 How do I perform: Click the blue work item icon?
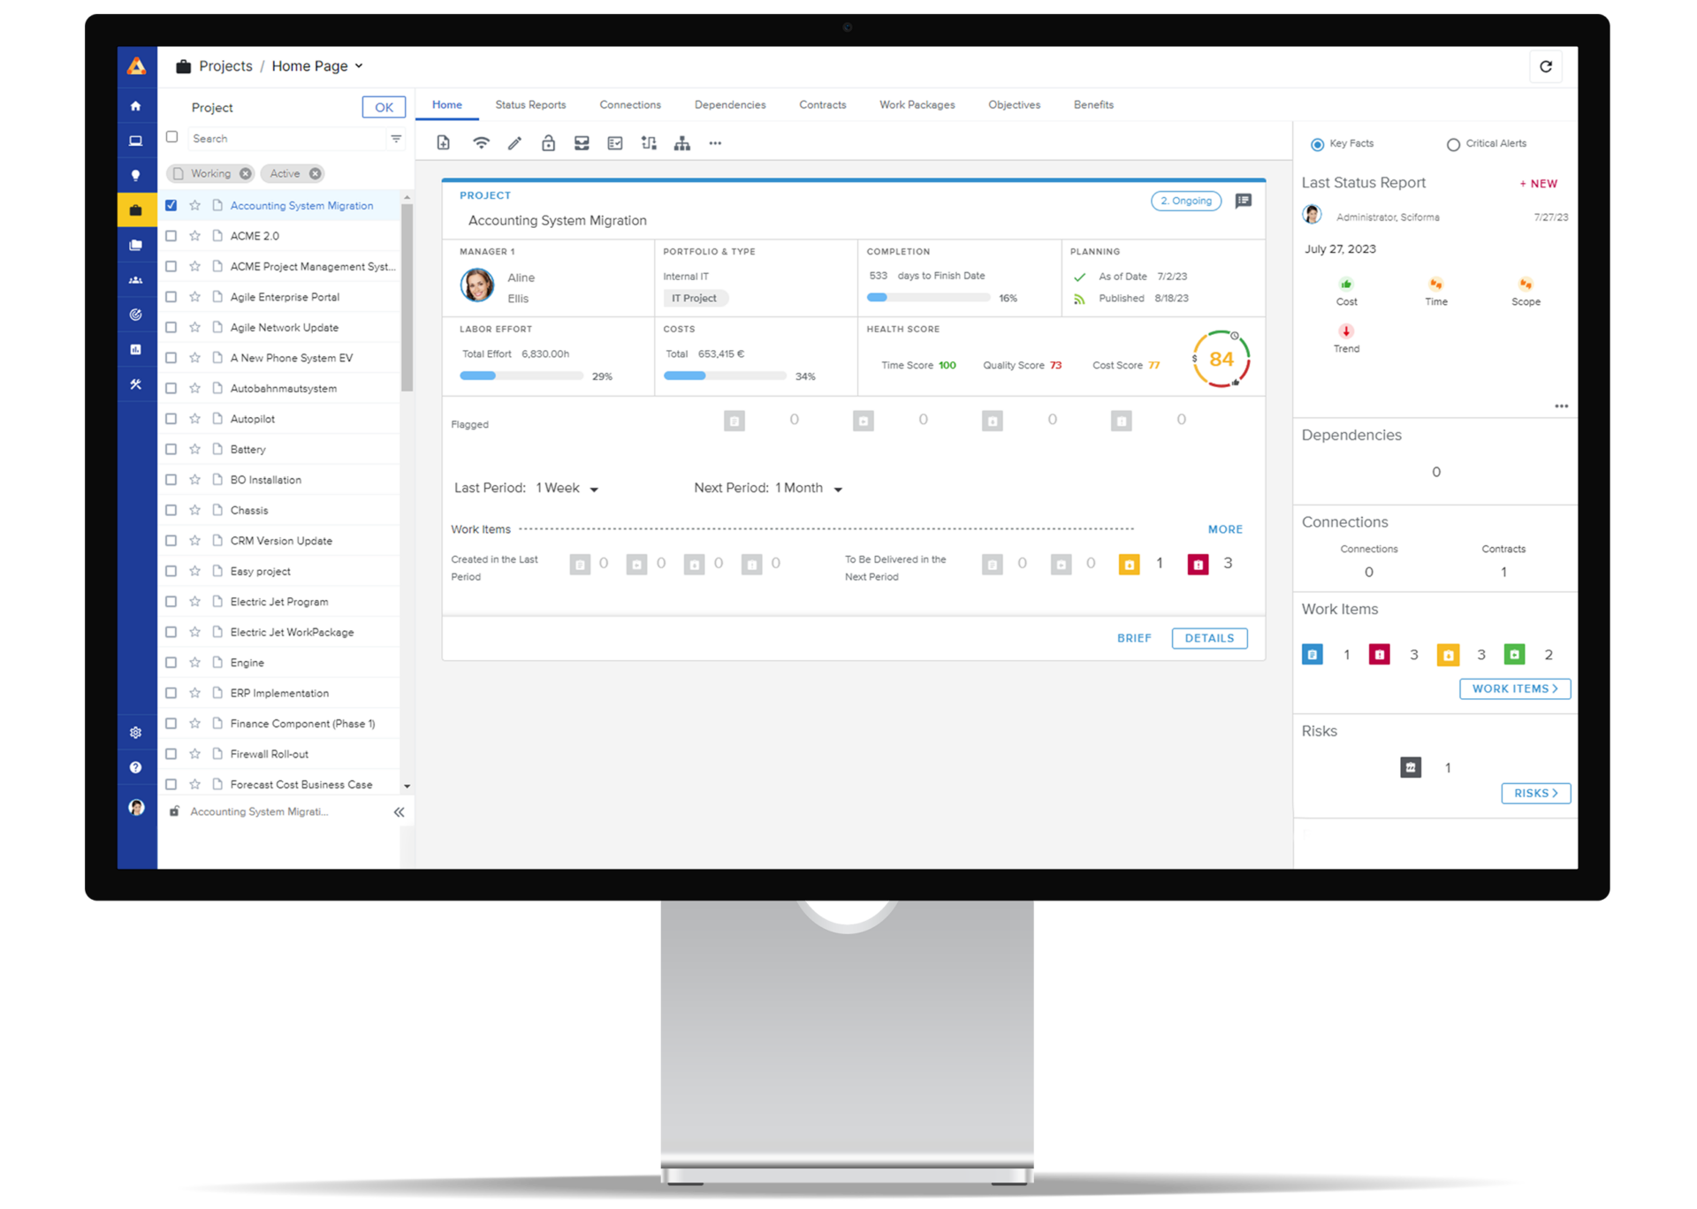1313,655
